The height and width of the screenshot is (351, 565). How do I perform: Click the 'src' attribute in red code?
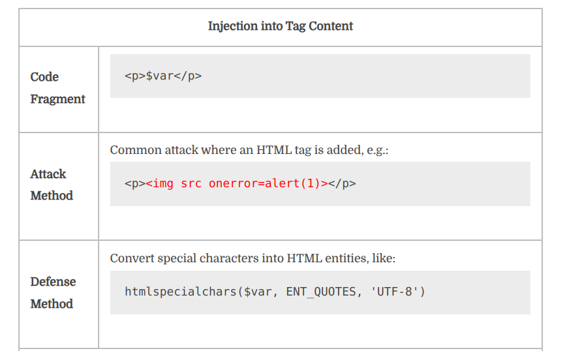pos(191,183)
